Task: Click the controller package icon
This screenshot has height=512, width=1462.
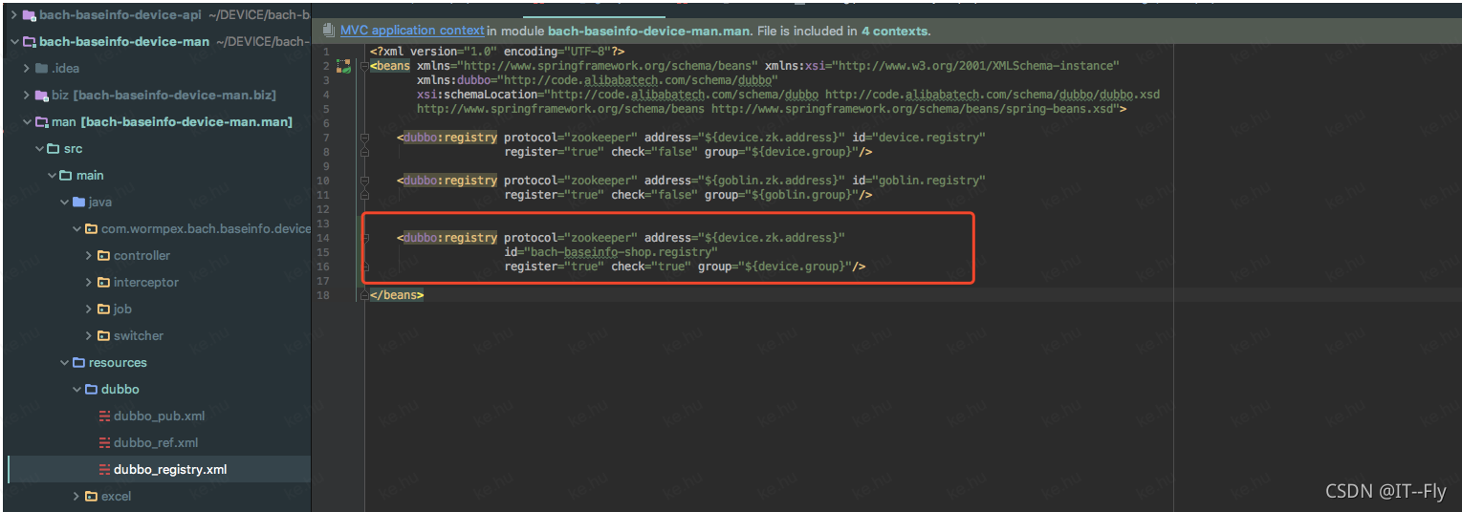Action: pyautogui.click(x=103, y=256)
